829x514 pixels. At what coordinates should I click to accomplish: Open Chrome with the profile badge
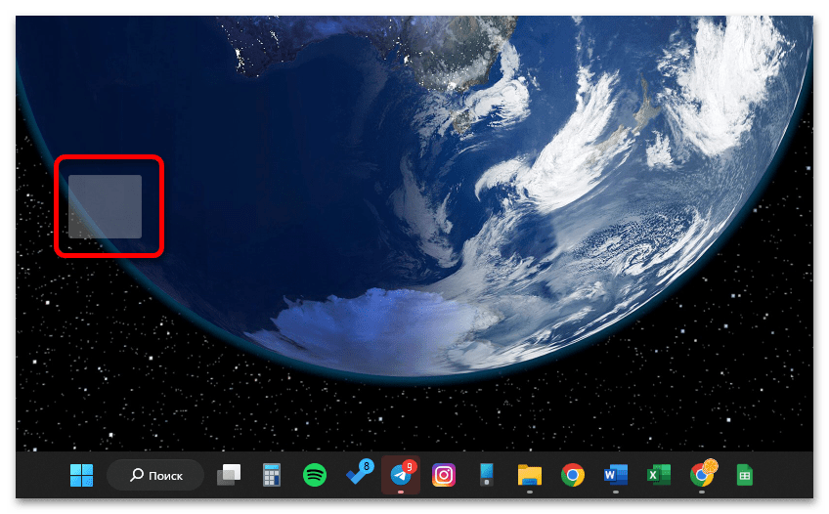coord(702,475)
